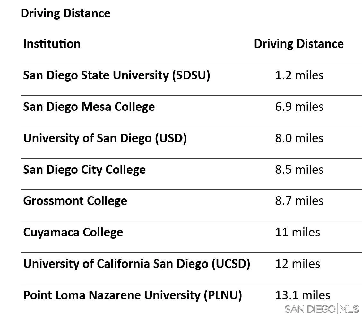
Task: Click the Cuyamaca College entry
Action: pos(73,233)
